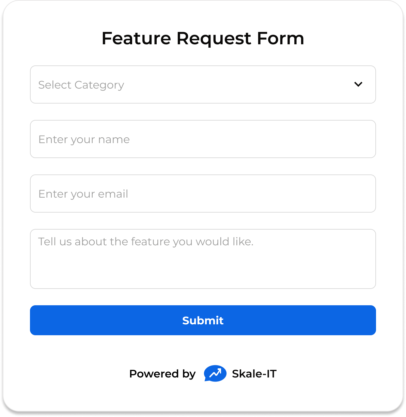The height and width of the screenshot is (417, 406).
Task: Click the Enter your name field
Action: click(203, 139)
